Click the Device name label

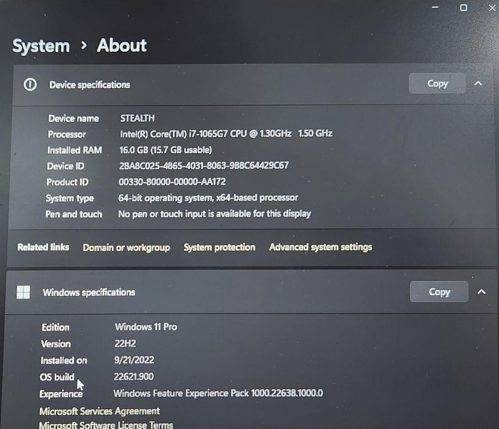tap(74, 118)
